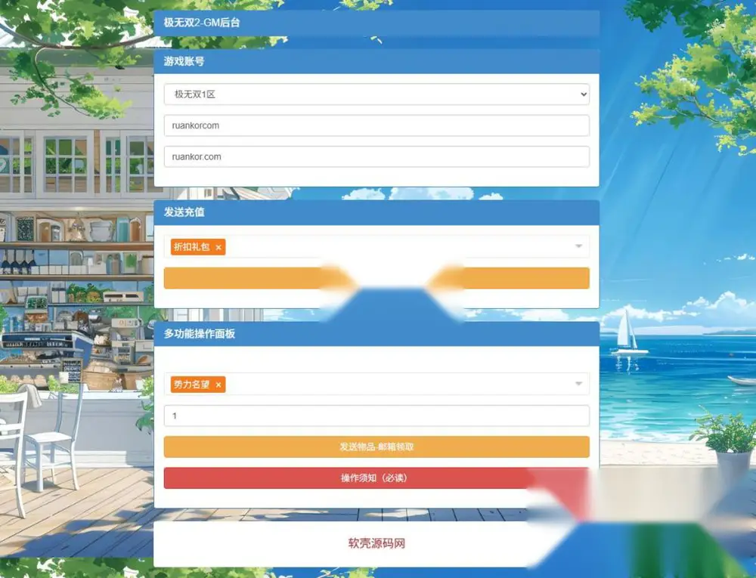The image size is (756, 578).
Task: Click the orange button in 发送充值 panel
Action: coord(376,278)
